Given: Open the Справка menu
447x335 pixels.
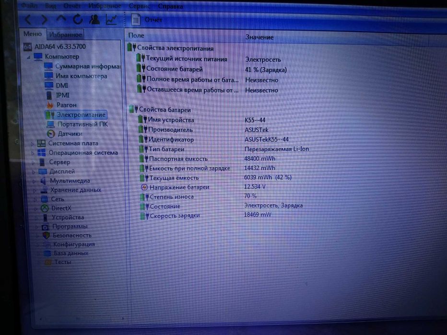Looking at the screenshot, I should click(170, 6).
